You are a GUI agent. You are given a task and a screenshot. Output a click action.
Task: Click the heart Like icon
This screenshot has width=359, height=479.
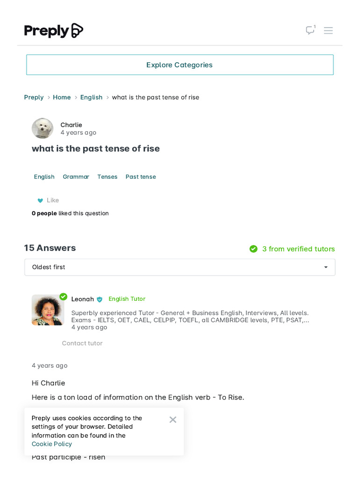(40, 201)
